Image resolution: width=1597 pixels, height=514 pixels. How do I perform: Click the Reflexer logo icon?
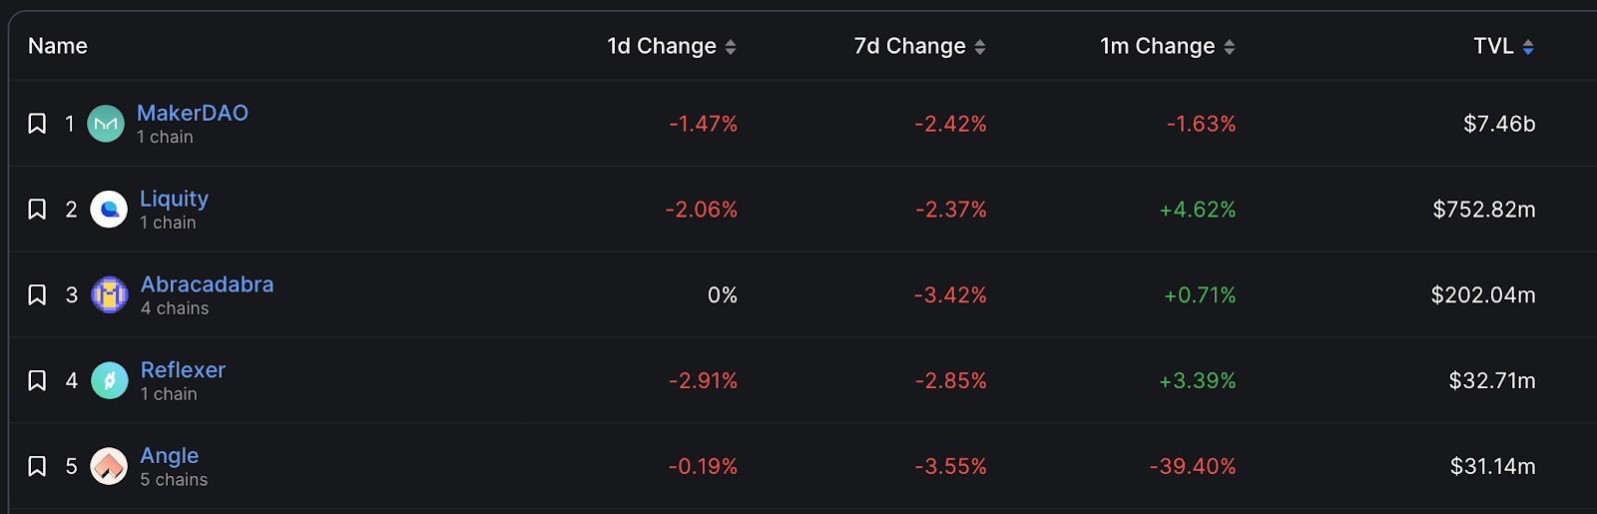point(110,380)
